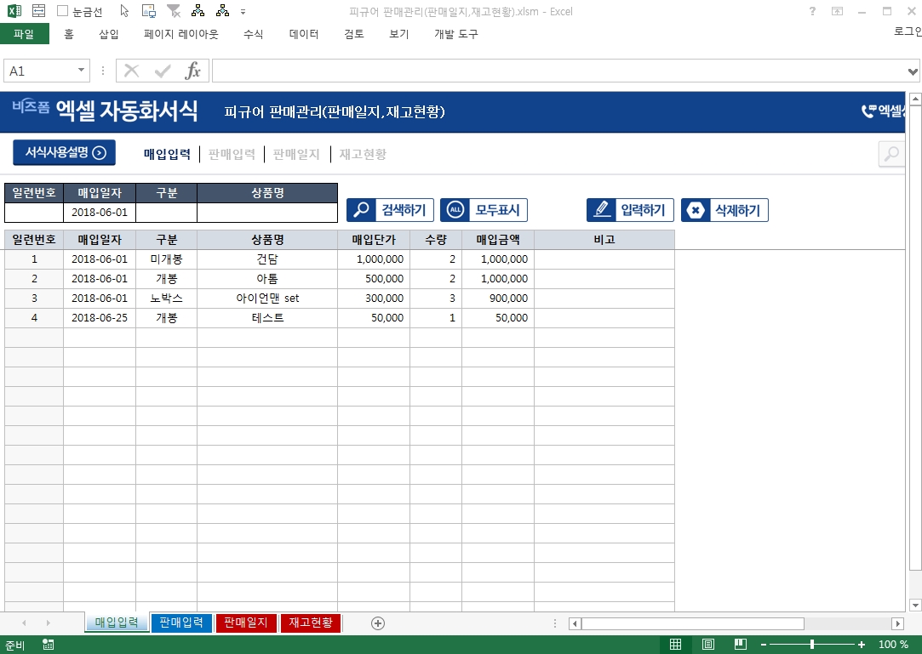Expand the formula bar
The width and height of the screenshot is (922, 654).
(913, 71)
